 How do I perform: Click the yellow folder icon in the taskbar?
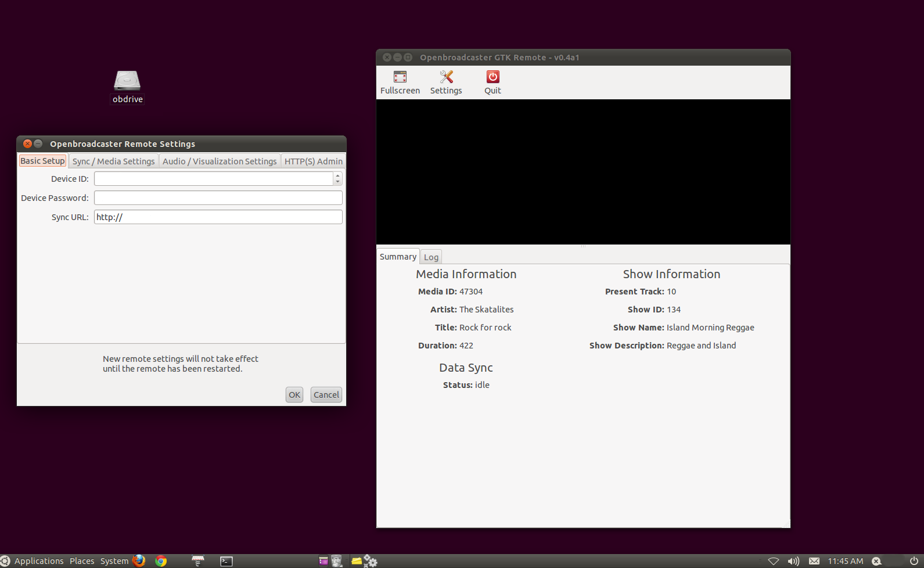356,561
